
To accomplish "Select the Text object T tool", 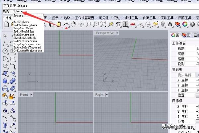I will pyautogui.click(x=5, y=126).
